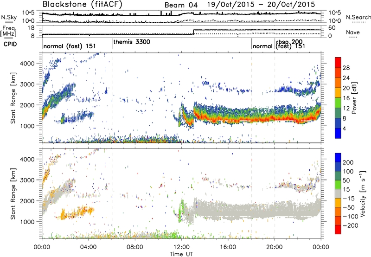Click the 'Nave' legend label
The width and height of the screenshot is (371, 257).
coord(353,32)
